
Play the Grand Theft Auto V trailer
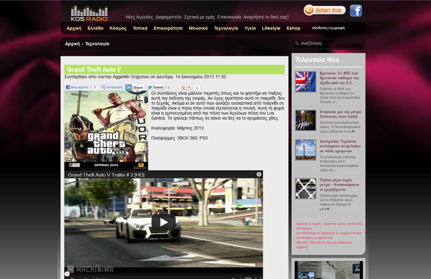click(164, 222)
